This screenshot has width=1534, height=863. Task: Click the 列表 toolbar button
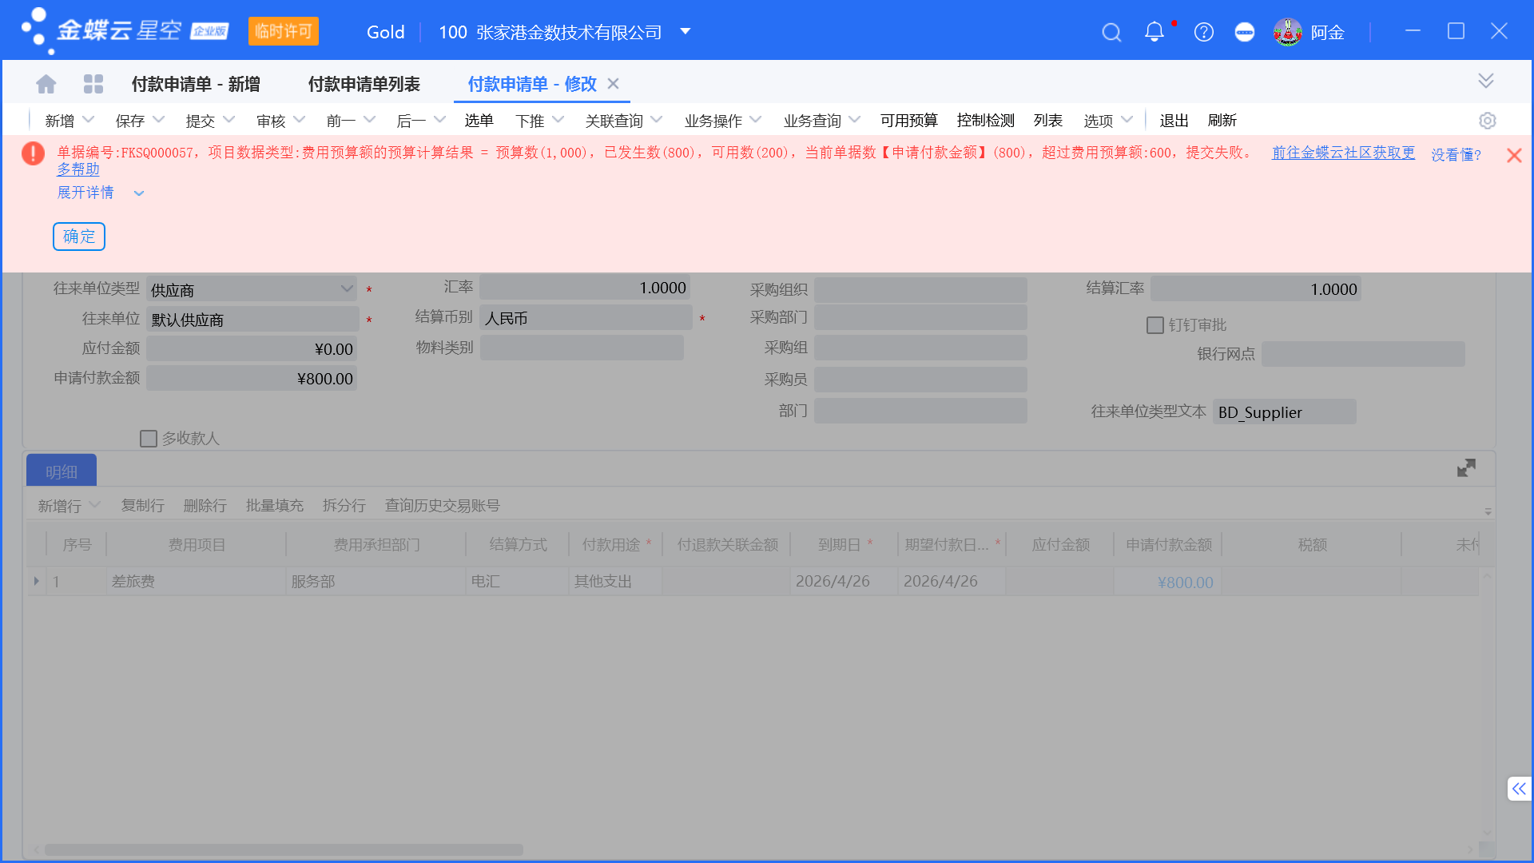1047,121
